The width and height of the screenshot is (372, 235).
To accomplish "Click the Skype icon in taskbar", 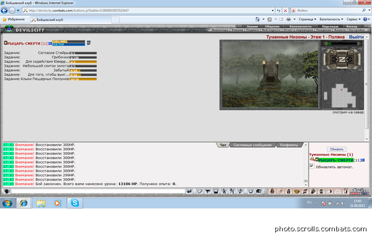I will (75, 203).
